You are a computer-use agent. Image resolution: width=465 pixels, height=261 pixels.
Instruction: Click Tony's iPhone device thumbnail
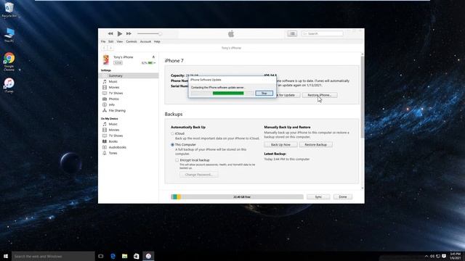[x=106, y=59]
